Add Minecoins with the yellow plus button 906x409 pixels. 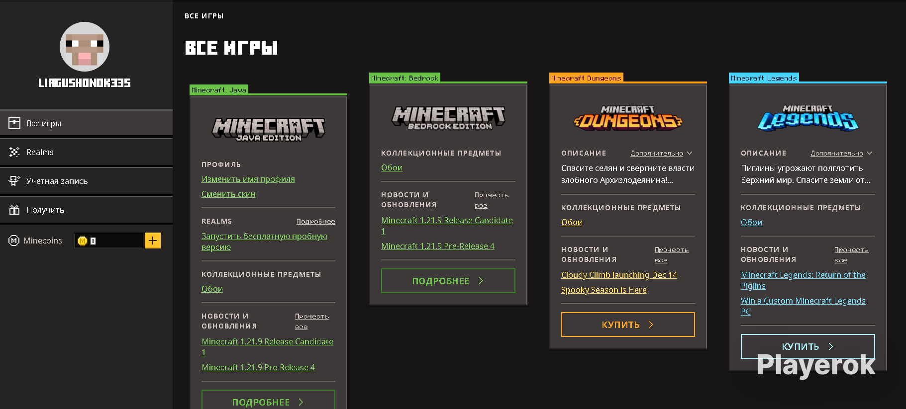click(153, 241)
